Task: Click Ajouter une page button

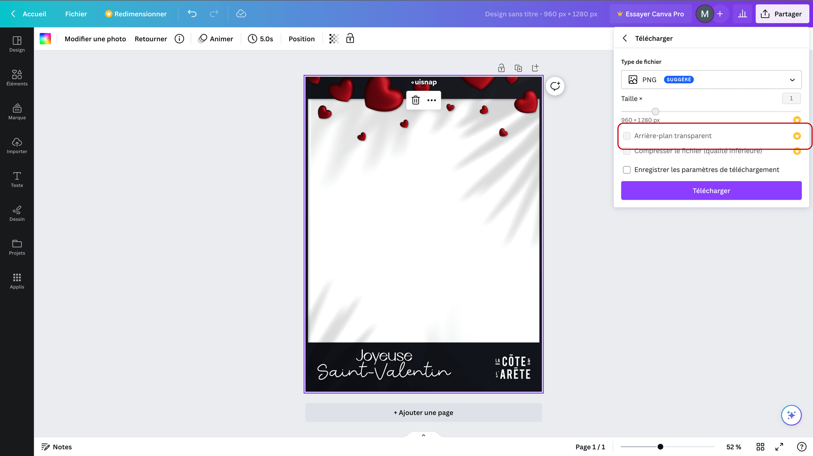Action: click(x=423, y=412)
